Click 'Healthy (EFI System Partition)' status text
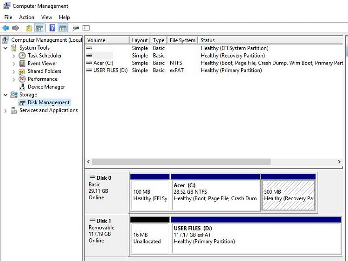 (234, 48)
